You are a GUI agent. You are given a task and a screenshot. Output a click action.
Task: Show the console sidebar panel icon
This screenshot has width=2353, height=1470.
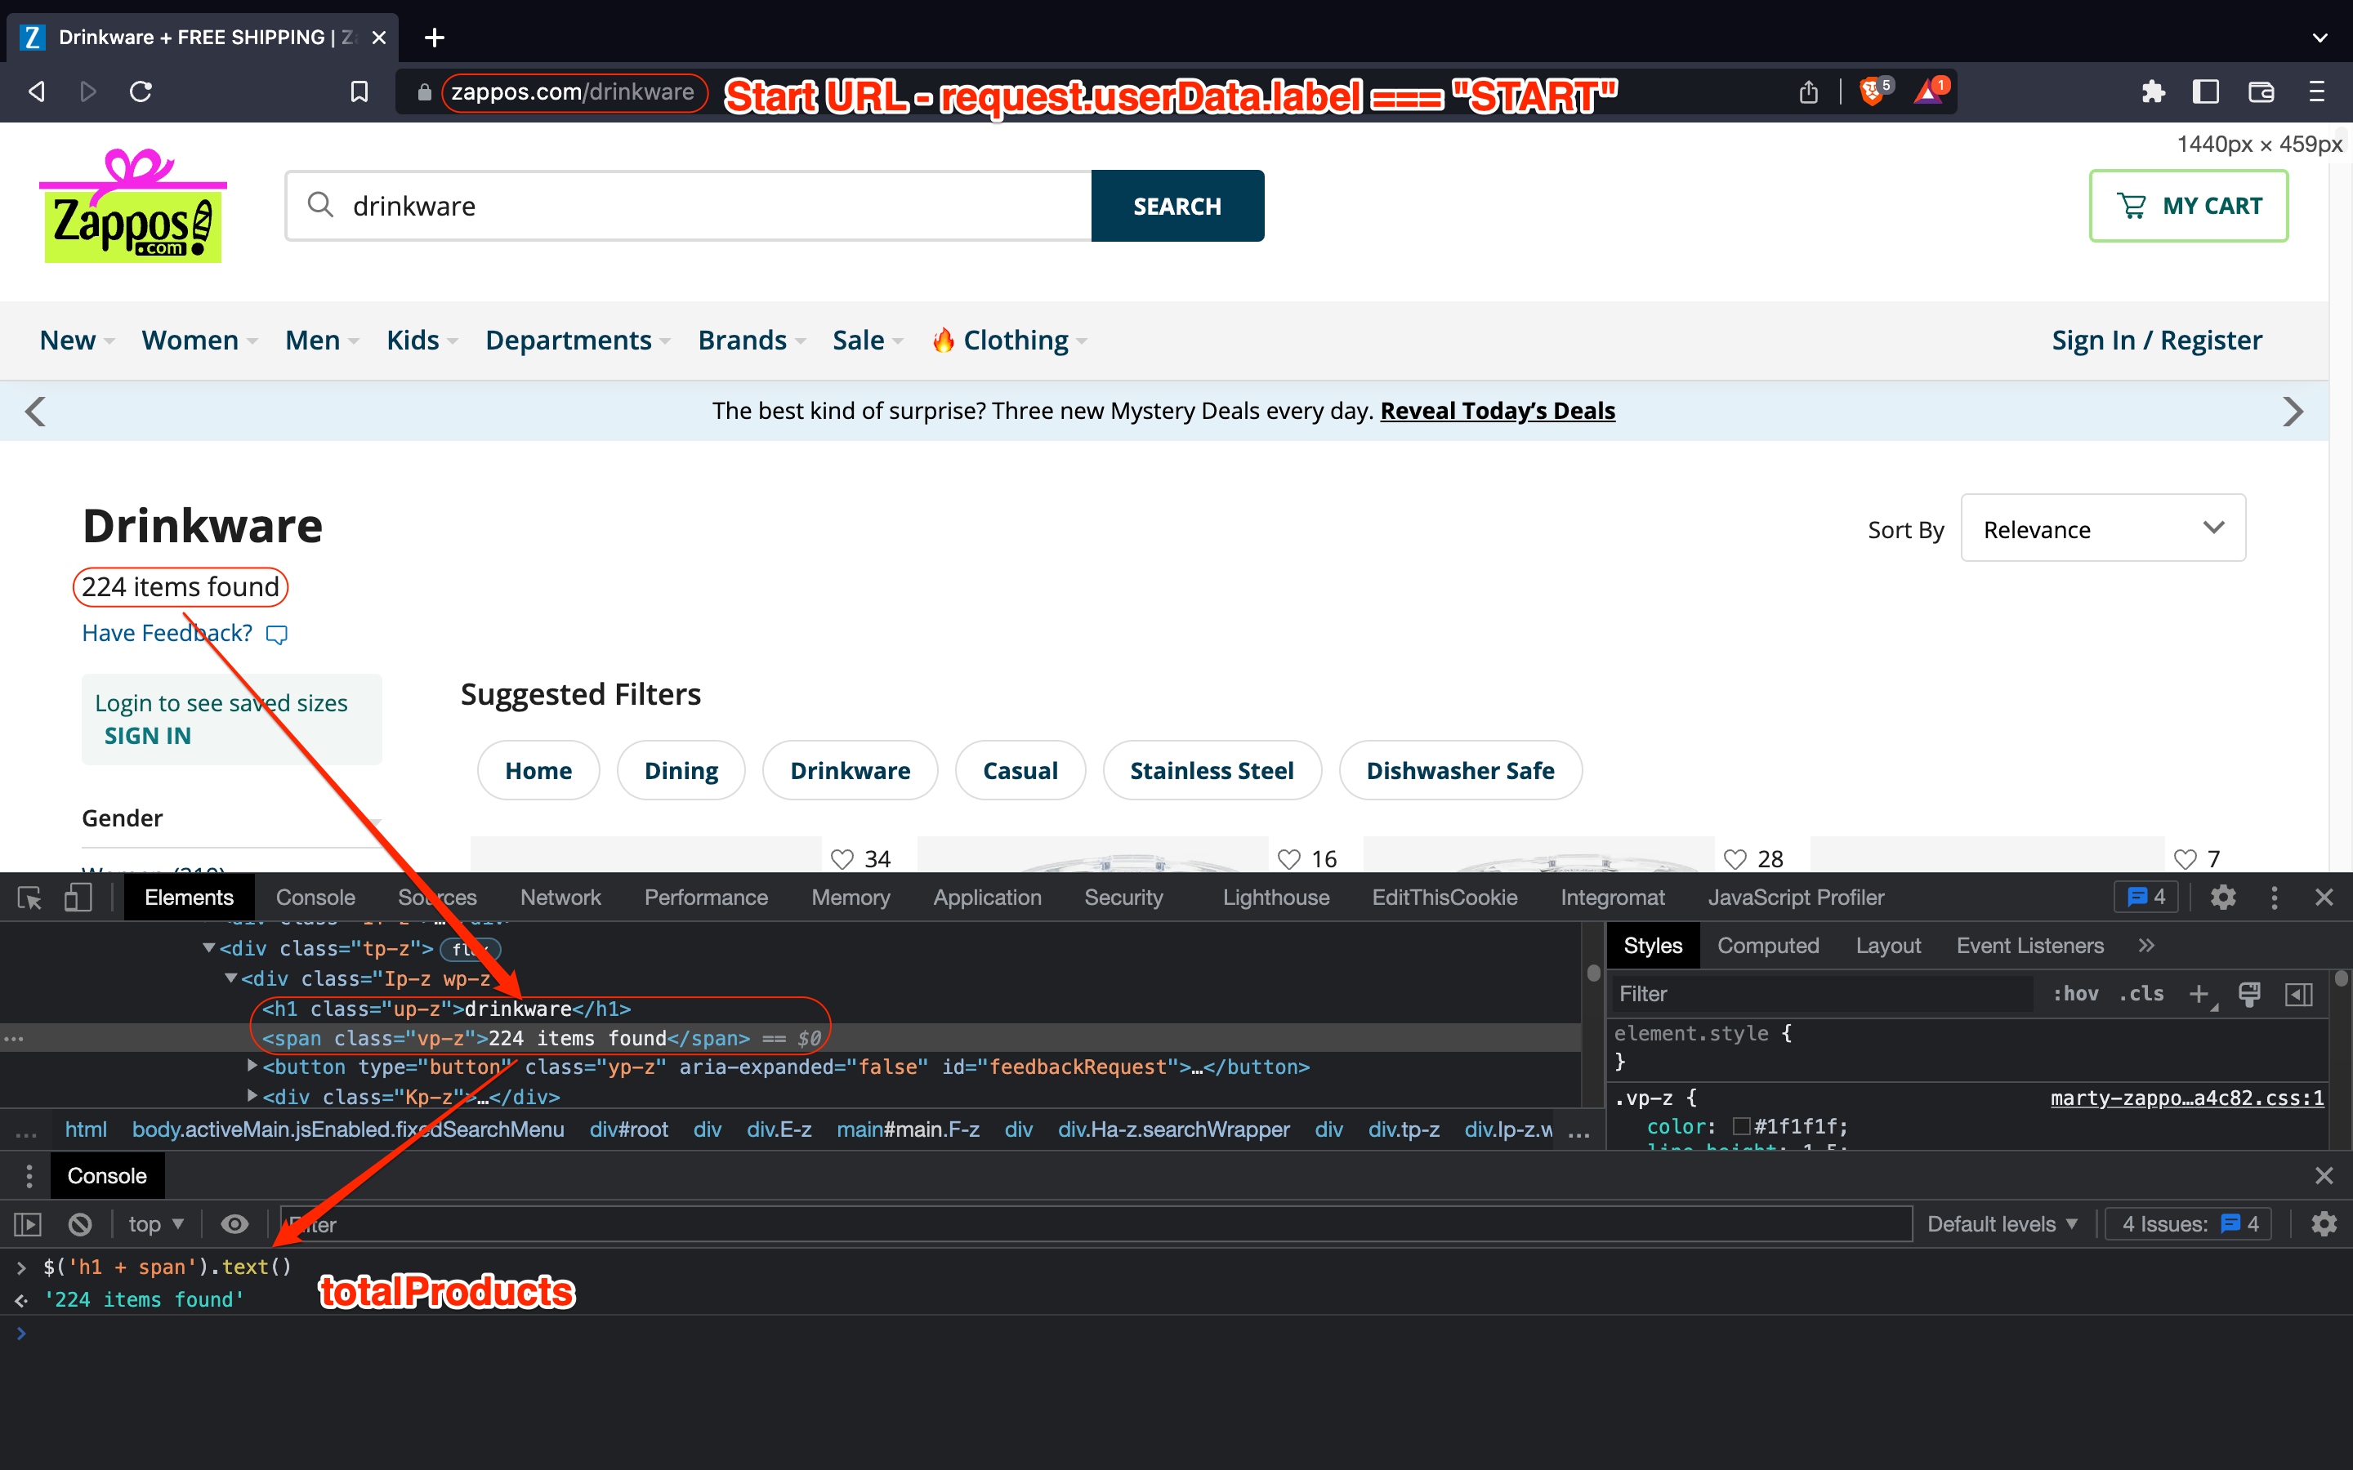pyautogui.click(x=29, y=1224)
